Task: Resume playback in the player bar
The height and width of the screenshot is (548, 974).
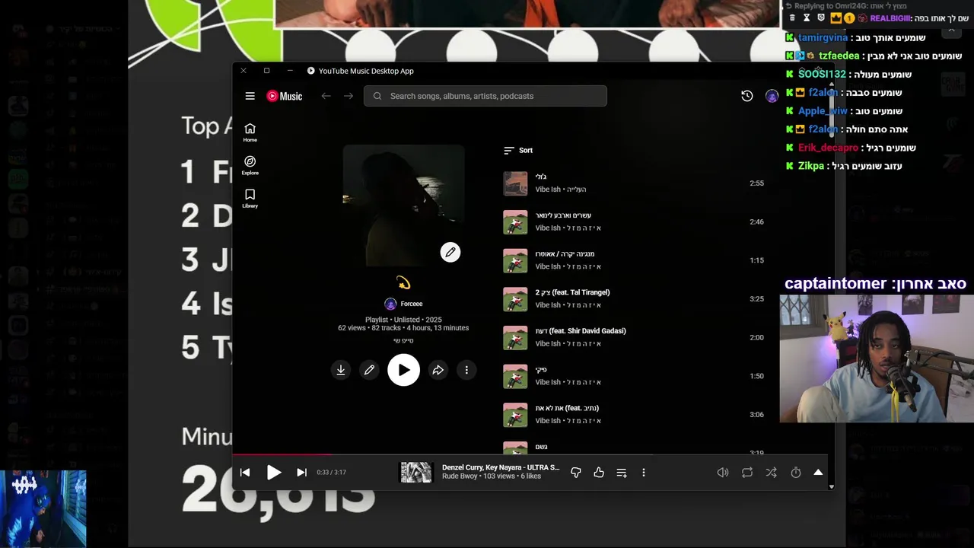Action: point(274,473)
